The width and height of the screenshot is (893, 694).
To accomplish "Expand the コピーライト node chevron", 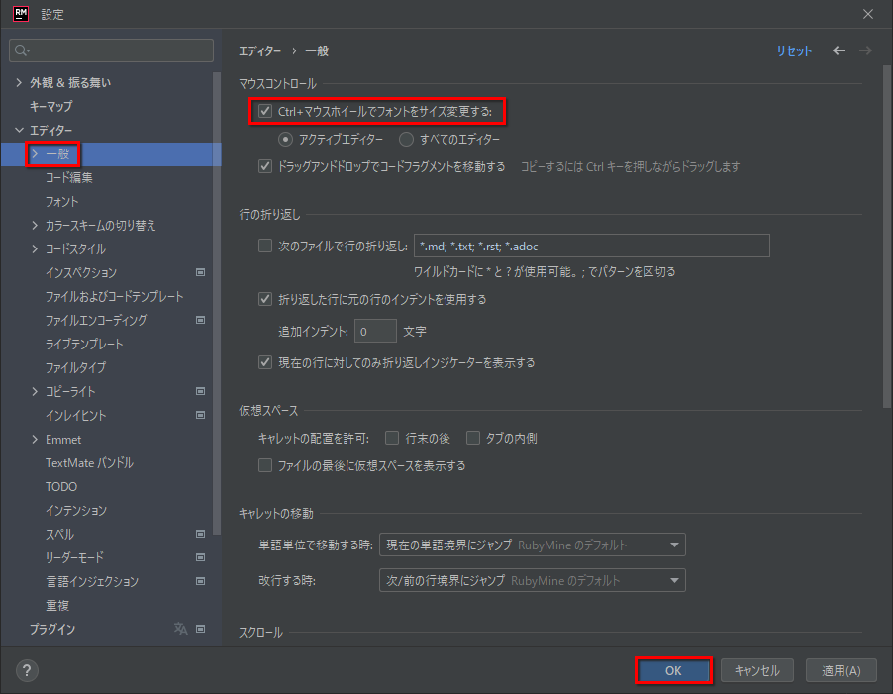I will click(35, 391).
